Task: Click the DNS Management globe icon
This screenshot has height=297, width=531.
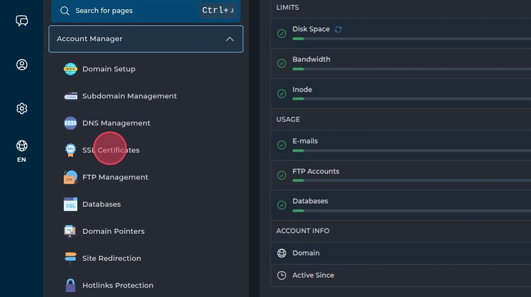Action: pos(70,123)
